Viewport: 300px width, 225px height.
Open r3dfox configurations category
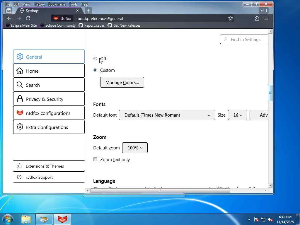(x=49, y=113)
